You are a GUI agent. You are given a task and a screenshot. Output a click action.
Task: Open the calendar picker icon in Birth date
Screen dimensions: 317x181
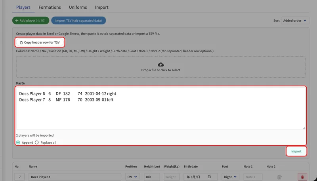pos(209,177)
